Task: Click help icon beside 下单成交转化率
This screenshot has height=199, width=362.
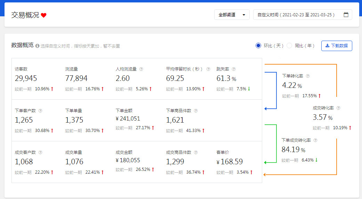Action: (315, 140)
